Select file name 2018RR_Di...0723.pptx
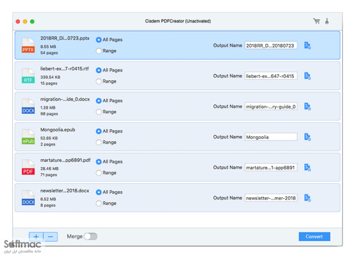This screenshot has height=259, width=355. point(65,38)
